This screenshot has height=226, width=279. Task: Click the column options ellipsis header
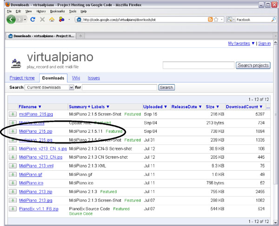tap(268, 107)
